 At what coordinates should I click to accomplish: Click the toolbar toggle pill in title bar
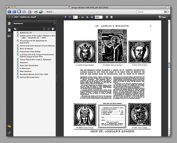pos(168,7)
